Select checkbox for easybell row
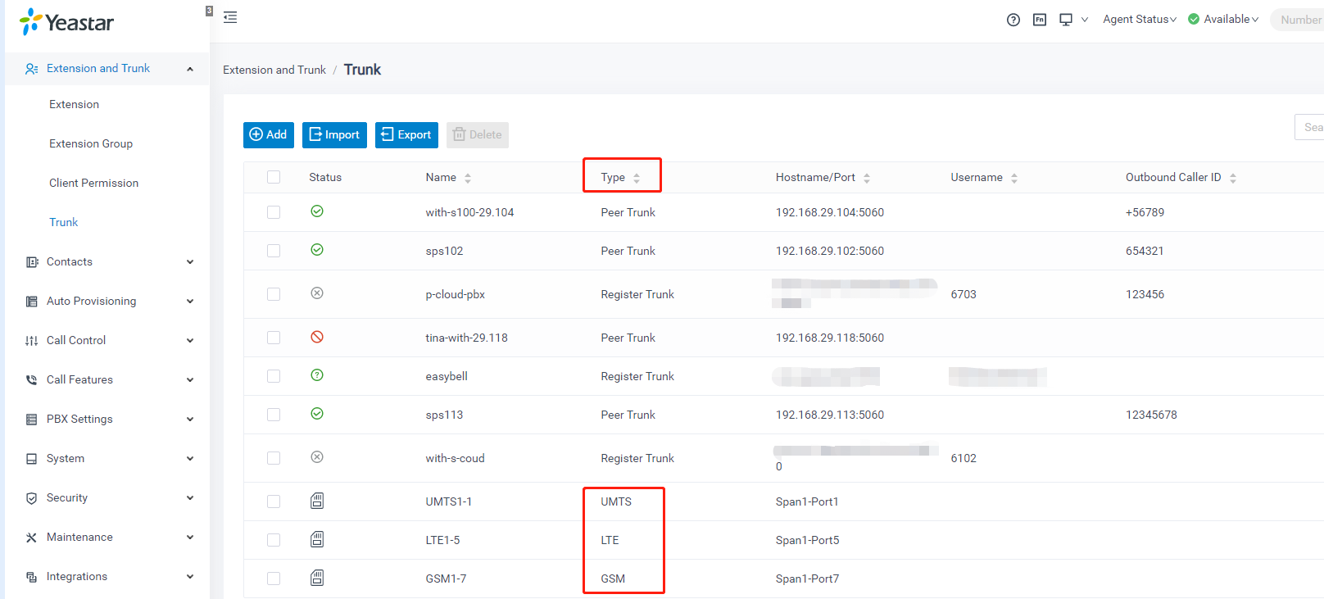Screen dimensions: 1324x599 (274, 376)
